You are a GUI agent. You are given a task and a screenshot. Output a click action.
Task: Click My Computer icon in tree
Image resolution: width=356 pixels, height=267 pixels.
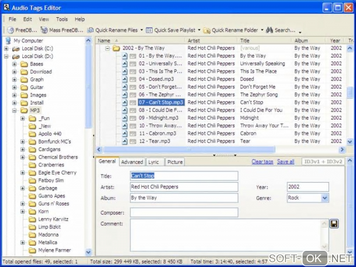click(8, 40)
